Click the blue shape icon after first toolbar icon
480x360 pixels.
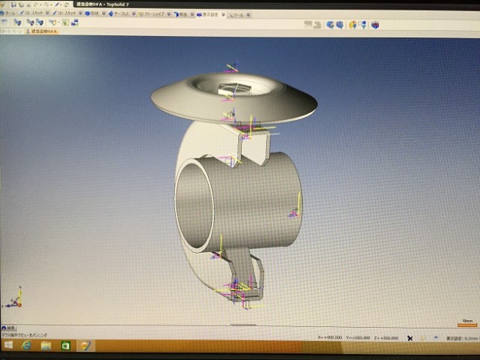[x=17, y=22]
